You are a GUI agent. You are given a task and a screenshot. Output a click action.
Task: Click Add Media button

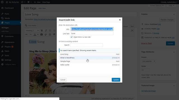(30, 25)
